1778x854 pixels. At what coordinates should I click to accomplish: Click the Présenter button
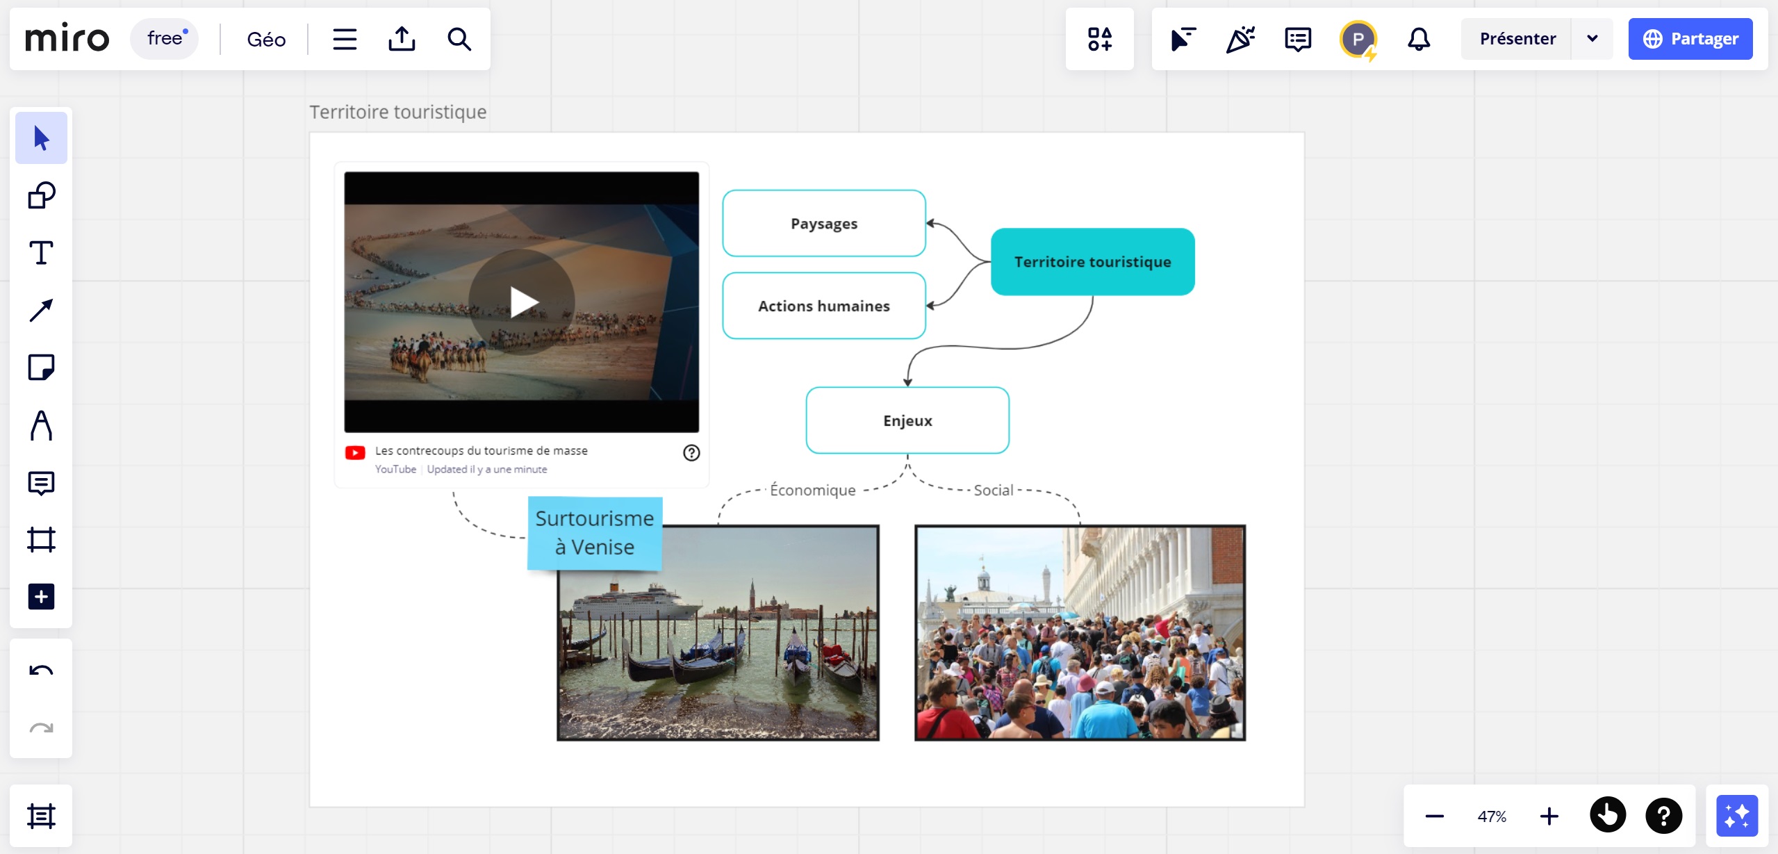tap(1517, 39)
